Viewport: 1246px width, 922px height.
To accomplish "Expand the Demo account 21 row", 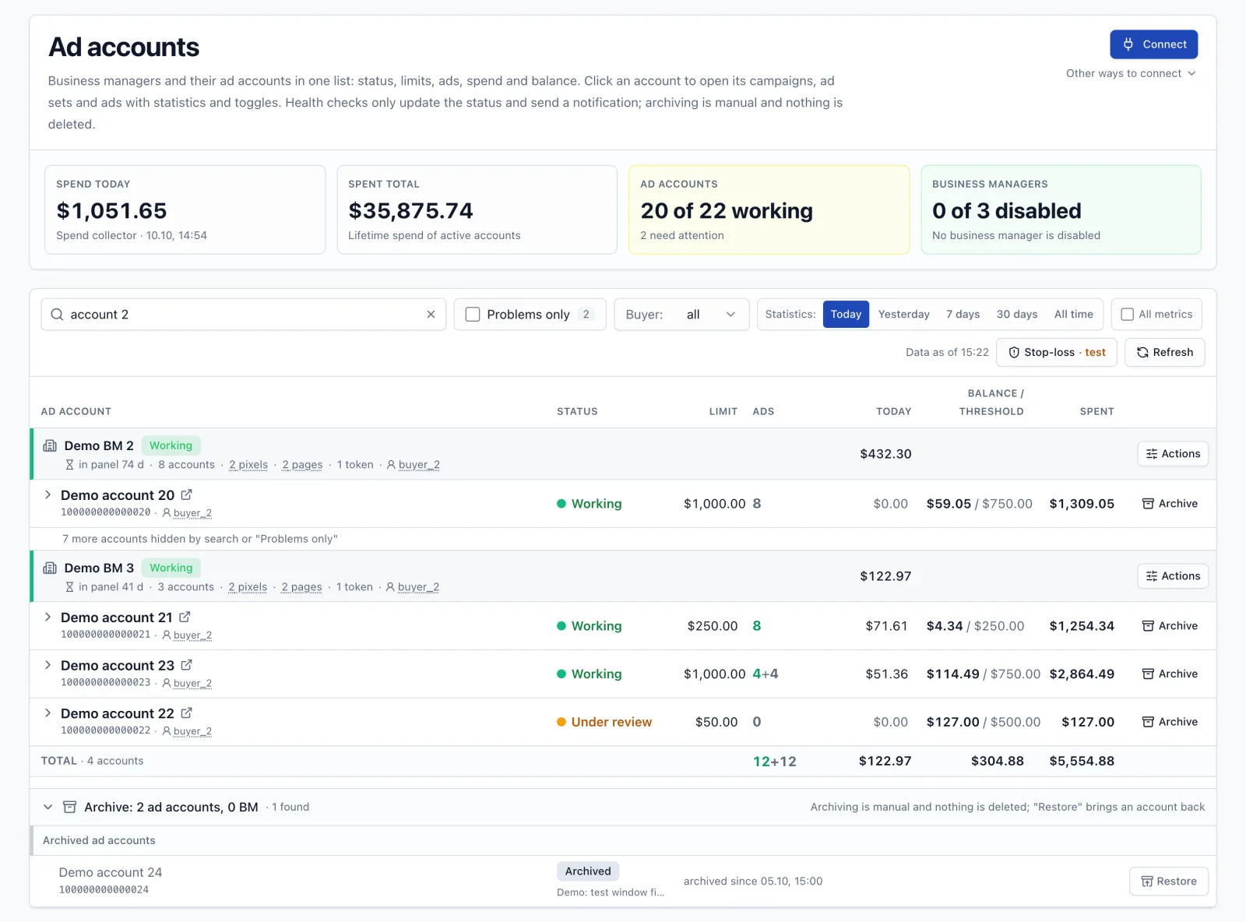I will point(48,618).
